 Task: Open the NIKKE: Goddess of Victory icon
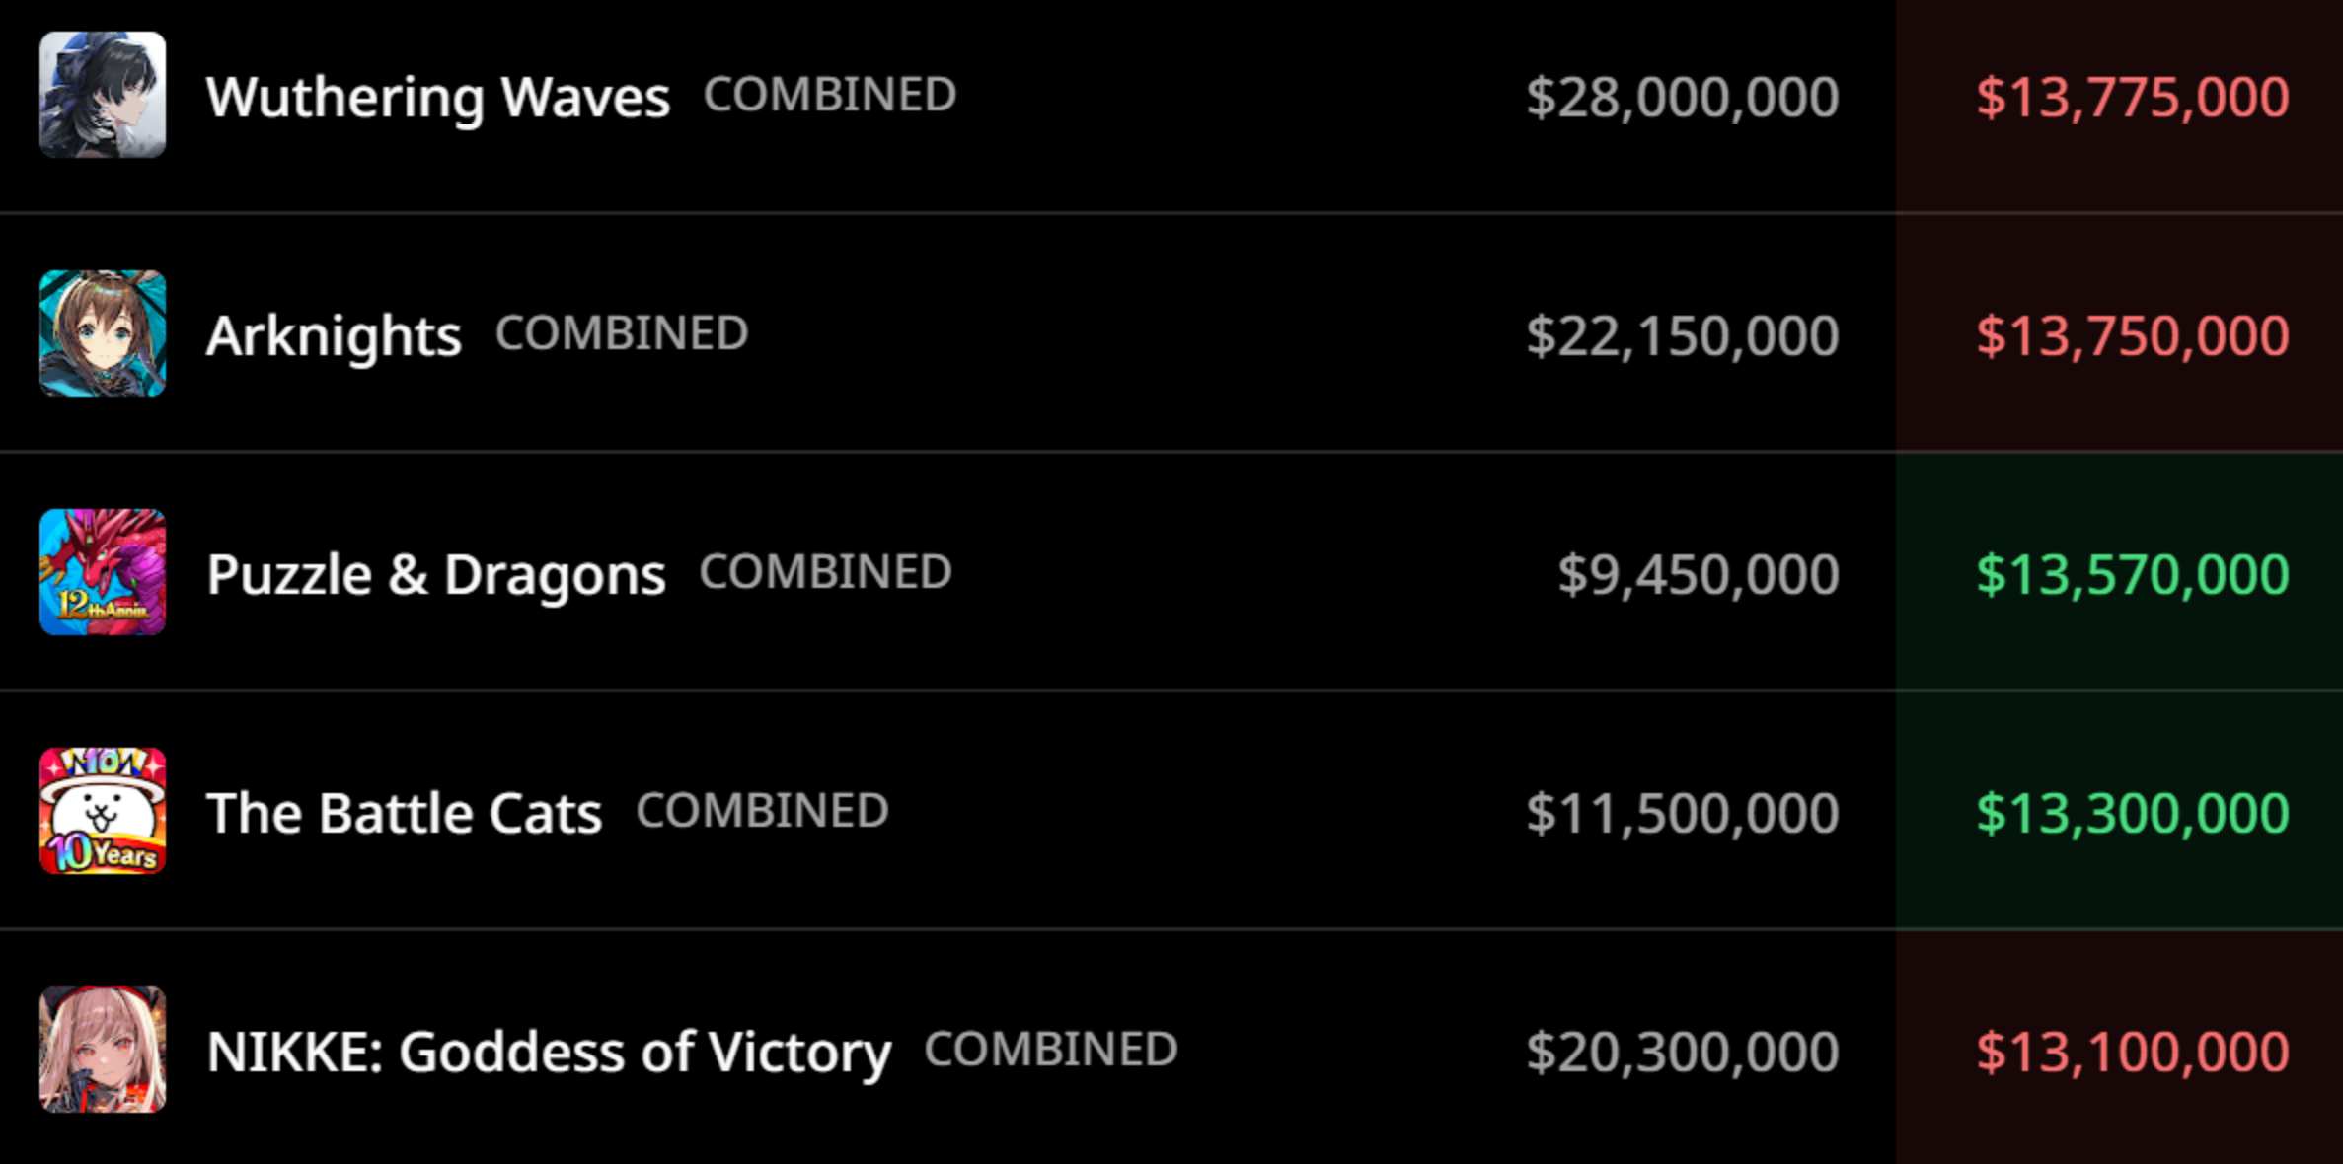pyautogui.click(x=103, y=1050)
